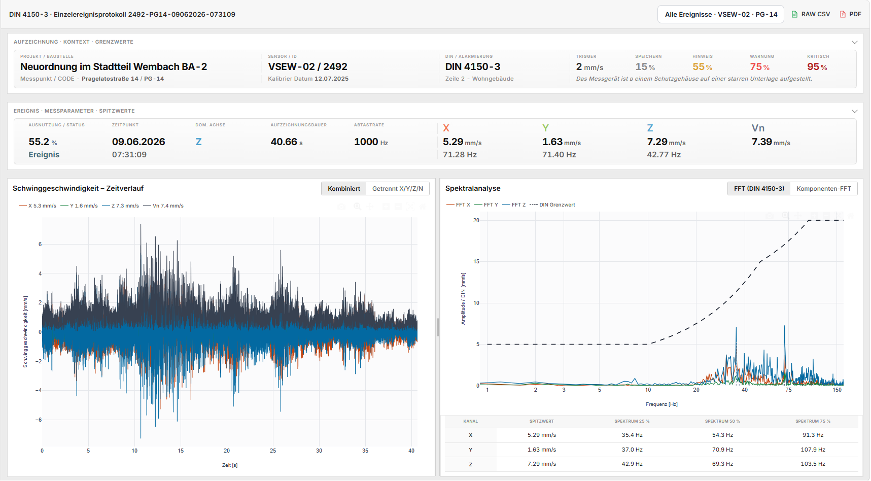This screenshot has width=871, height=481.
Task: Click the 42.9 Hz cell in Z row
Action: (632, 464)
